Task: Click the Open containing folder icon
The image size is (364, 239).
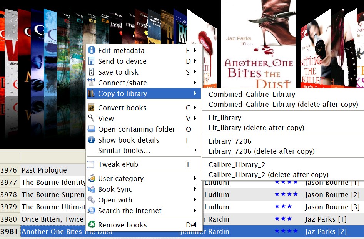Action: pos(92,129)
